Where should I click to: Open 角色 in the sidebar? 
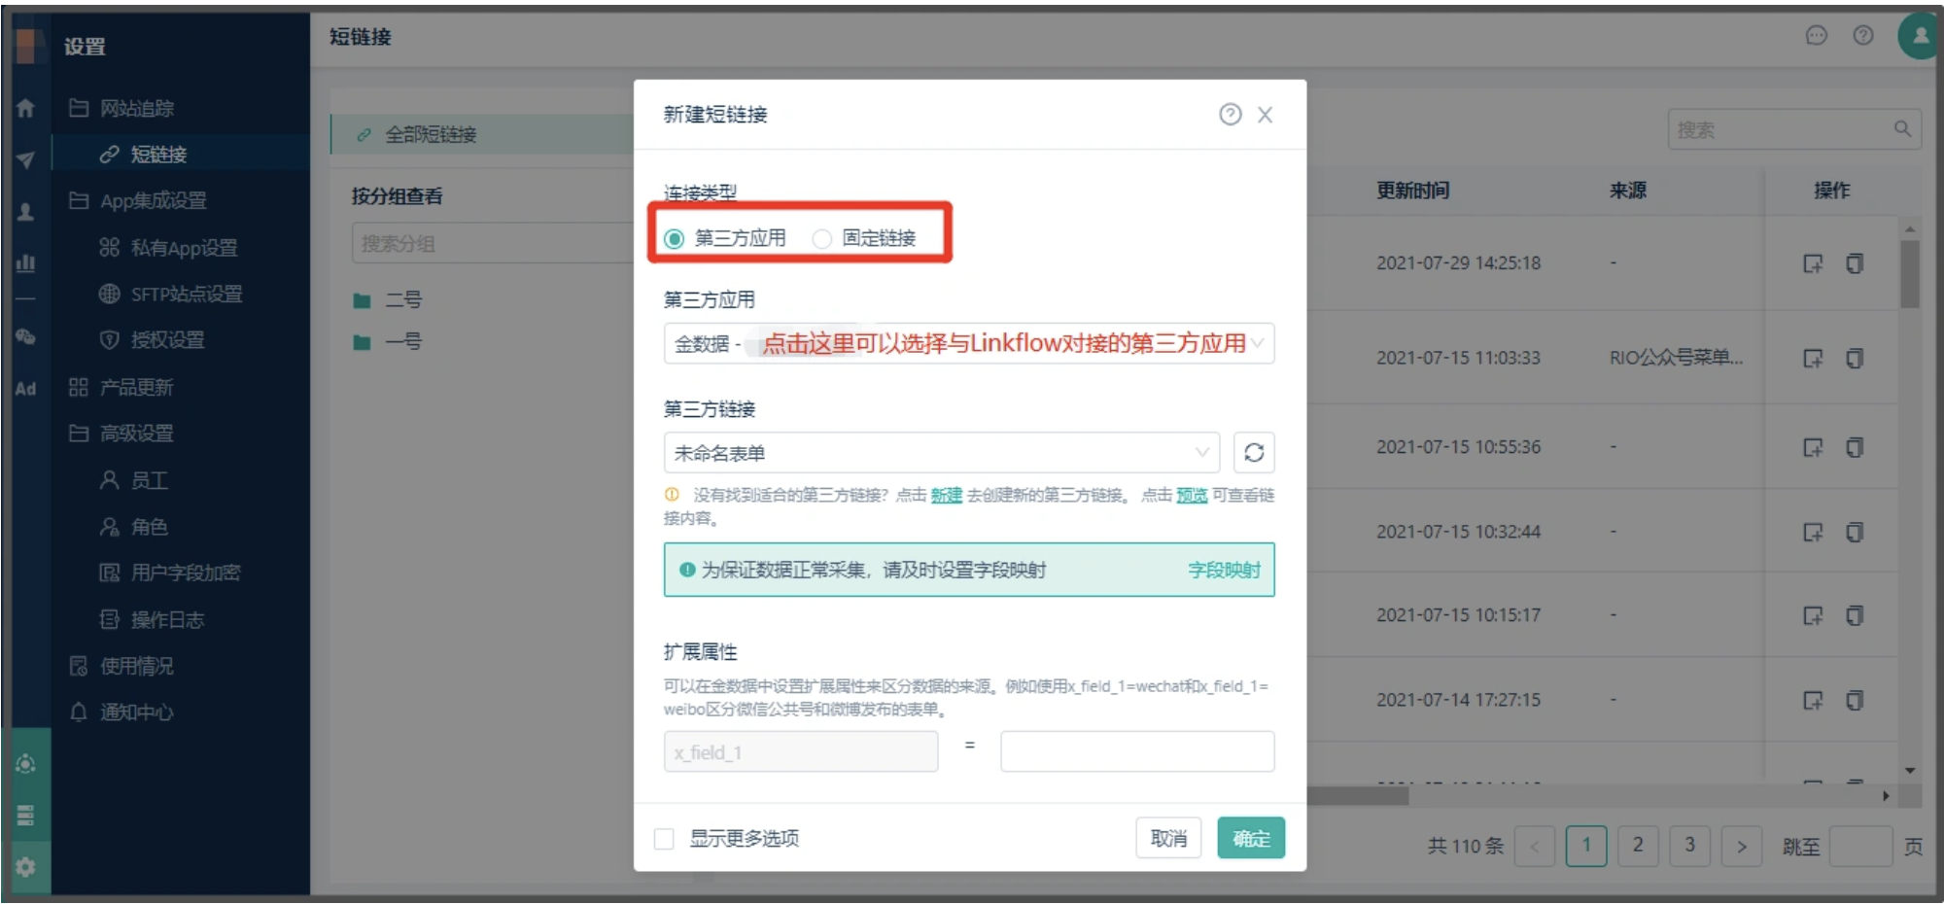click(134, 527)
